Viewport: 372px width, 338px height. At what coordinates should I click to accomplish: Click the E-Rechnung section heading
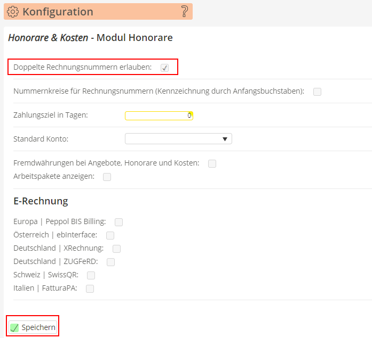coord(41,201)
